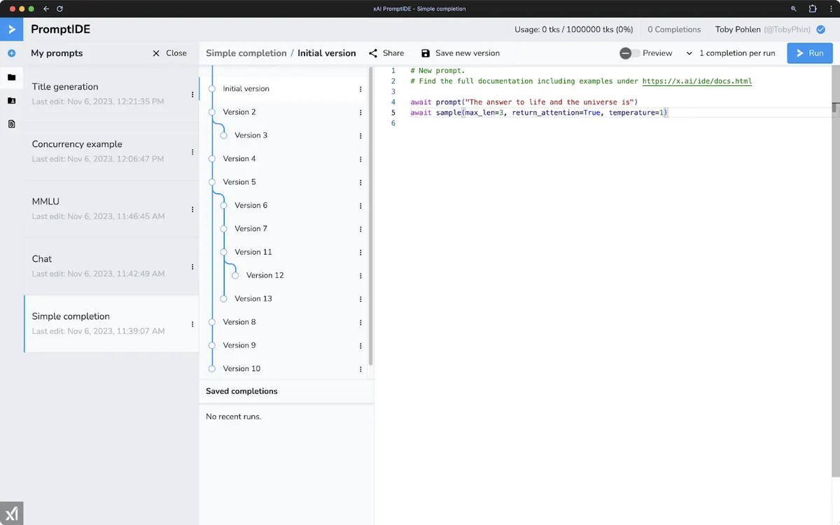Reload the page with the refresh icon
Viewport: 840px width, 525px height.
pyautogui.click(x=60, y=8)
